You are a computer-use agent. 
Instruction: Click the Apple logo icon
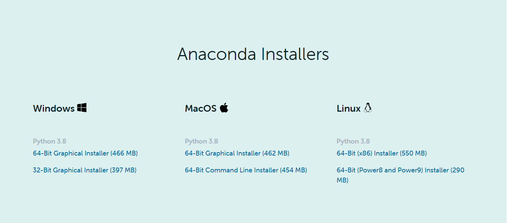point(224,108)
